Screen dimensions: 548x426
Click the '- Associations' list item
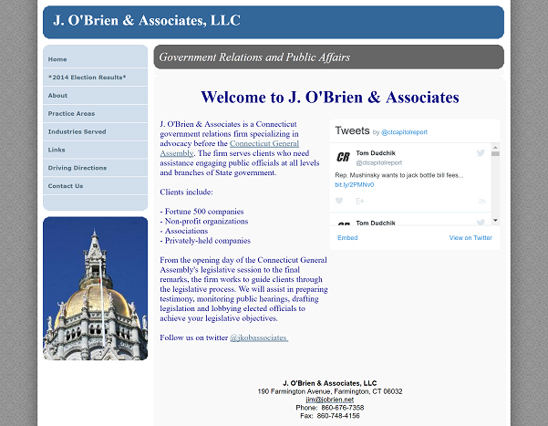(184, 231)
